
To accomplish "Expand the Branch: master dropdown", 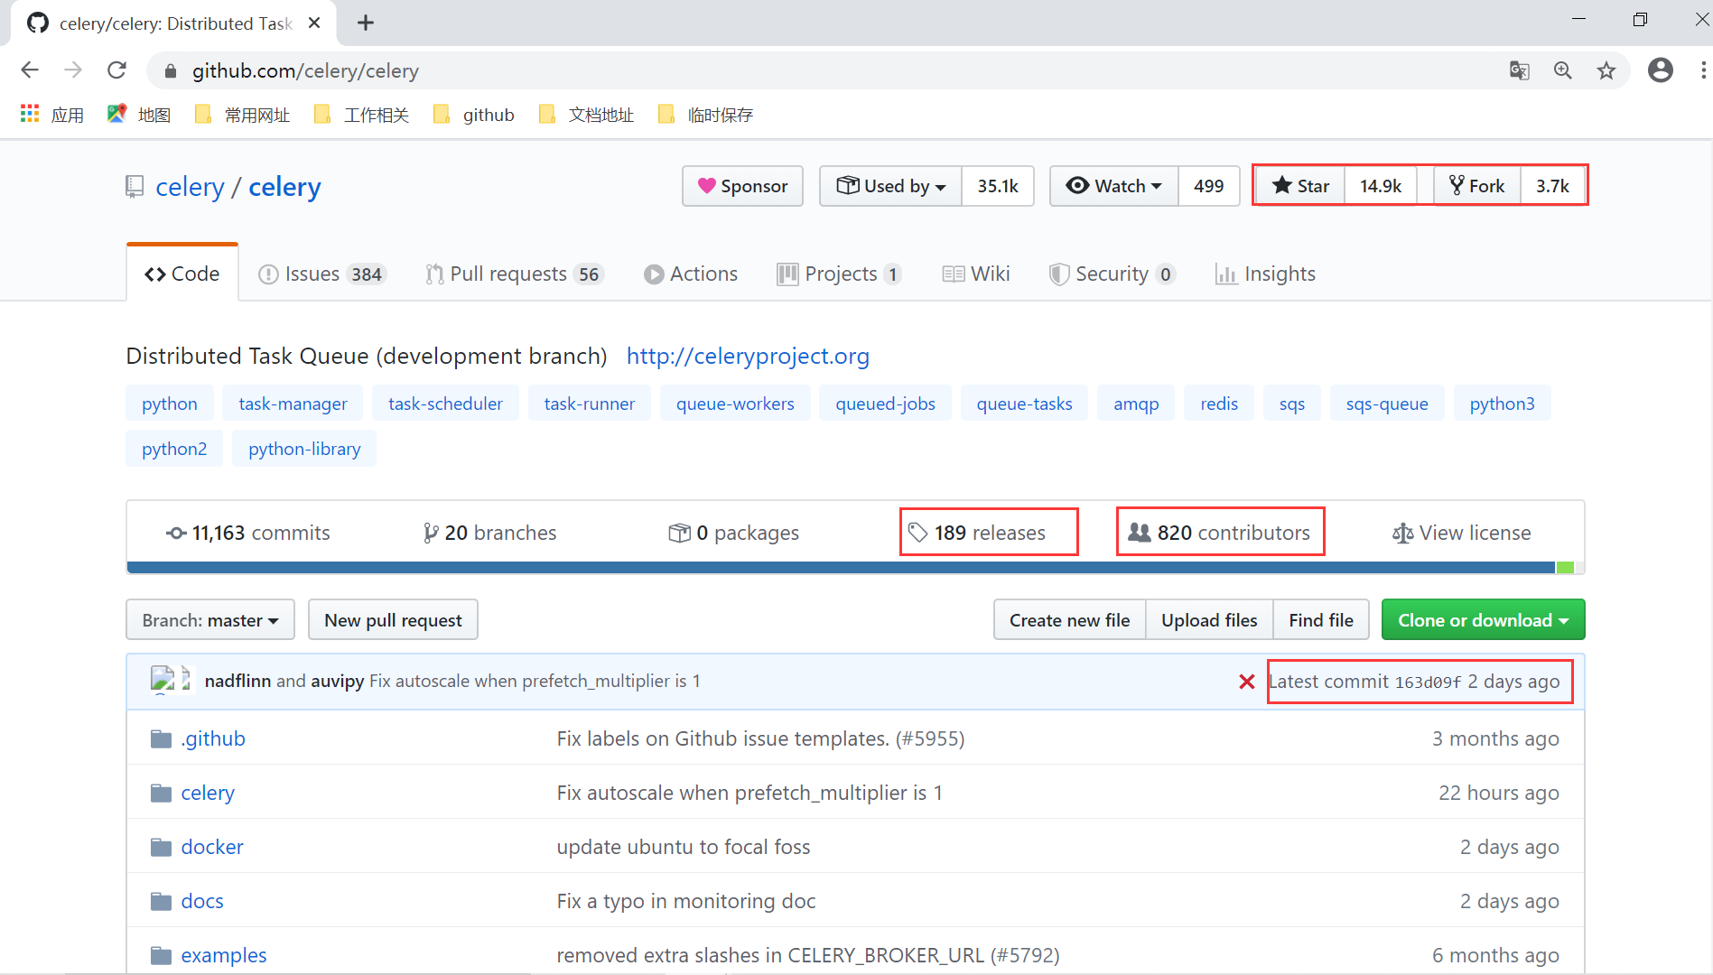I will coord(210,620).
